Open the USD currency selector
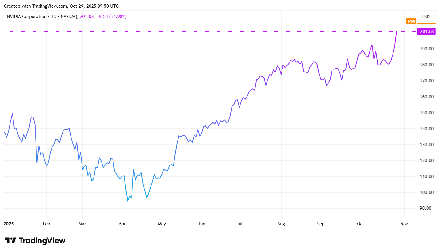The width and height of the screenshot is (441, 252). click(x=425, y=17)
